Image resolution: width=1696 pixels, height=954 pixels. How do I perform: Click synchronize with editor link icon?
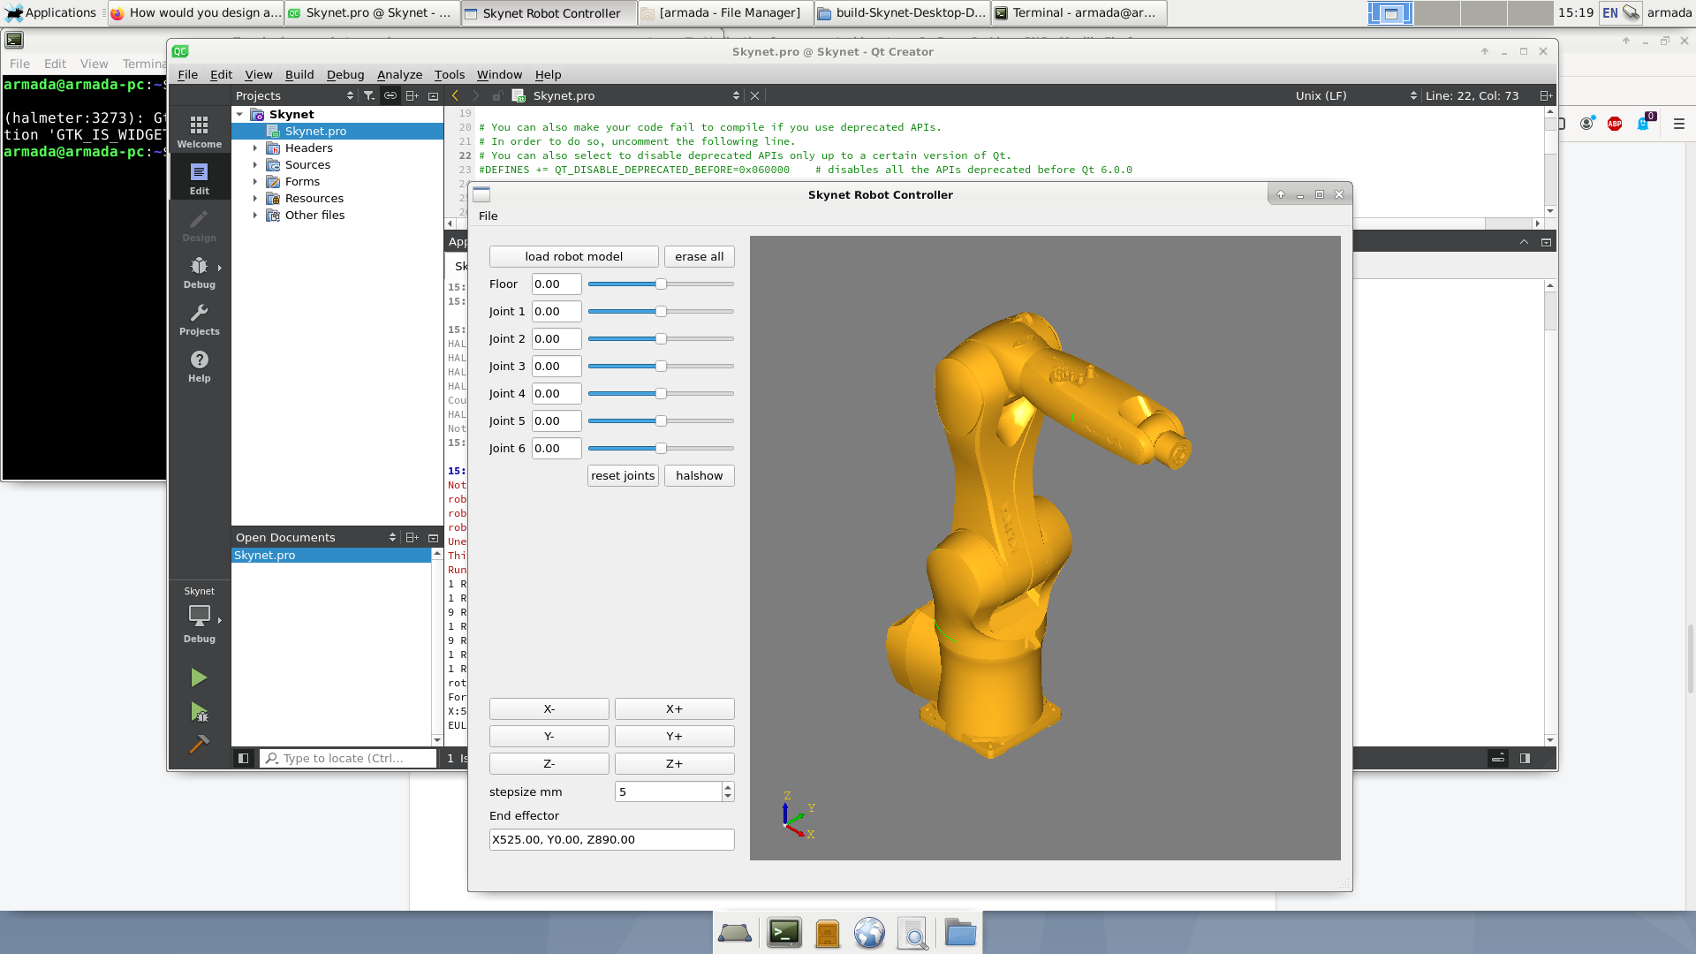(390, 95)
